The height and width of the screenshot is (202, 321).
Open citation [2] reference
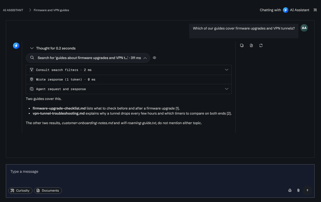point(229,113)
